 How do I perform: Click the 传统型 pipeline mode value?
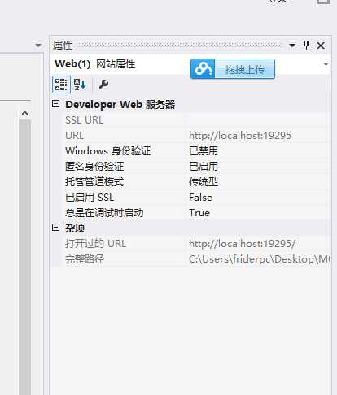click(204, 182)
